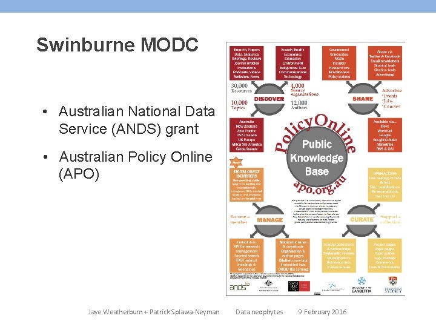Select the SHARE circle on the poster
The image size is (436, 327).
(x=363, y=99)
